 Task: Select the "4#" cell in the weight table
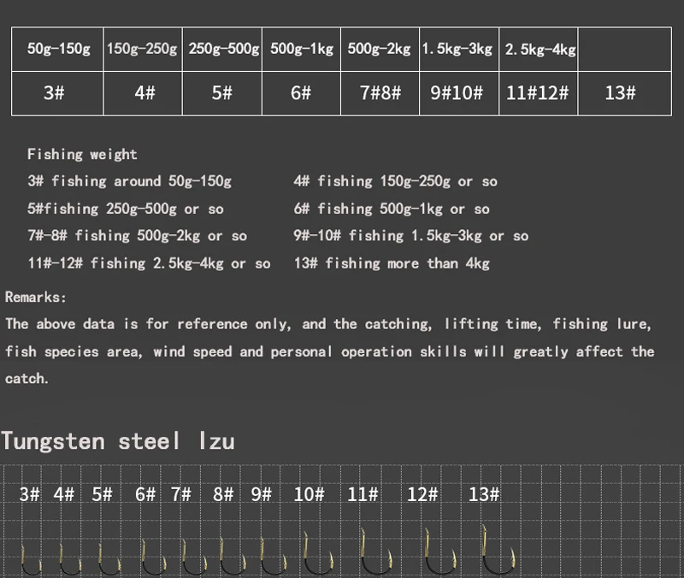point(143,93)
